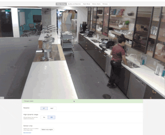Open the Quality and Retention tab
The image size is (165, 135).
[74, 4]
